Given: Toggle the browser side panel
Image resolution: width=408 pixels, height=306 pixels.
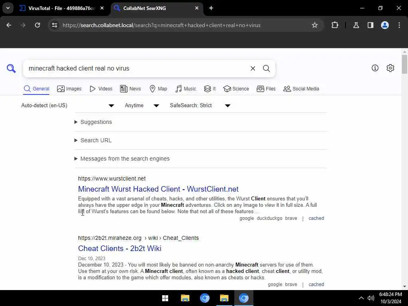Looking at the screenshot, I should click(370, 25).
